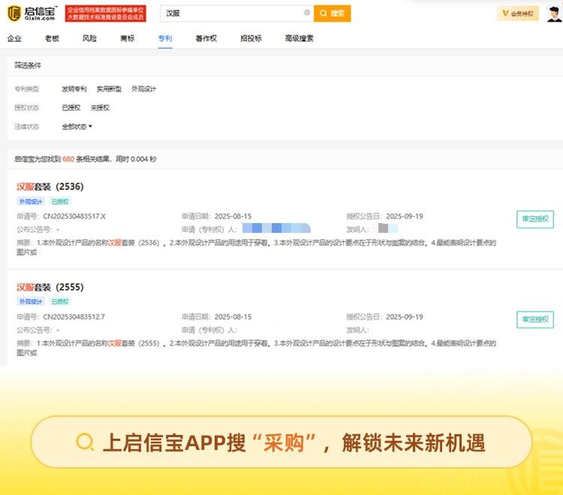This screenshot has height=495, width=563.
Task: Filter patent type by 实用新型
Action: (109, 89)
